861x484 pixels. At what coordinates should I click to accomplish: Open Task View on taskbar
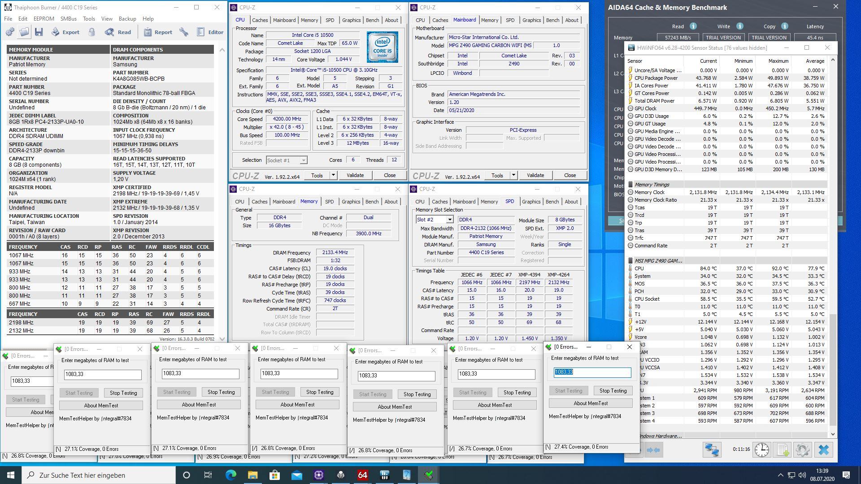tap(208, 475)
